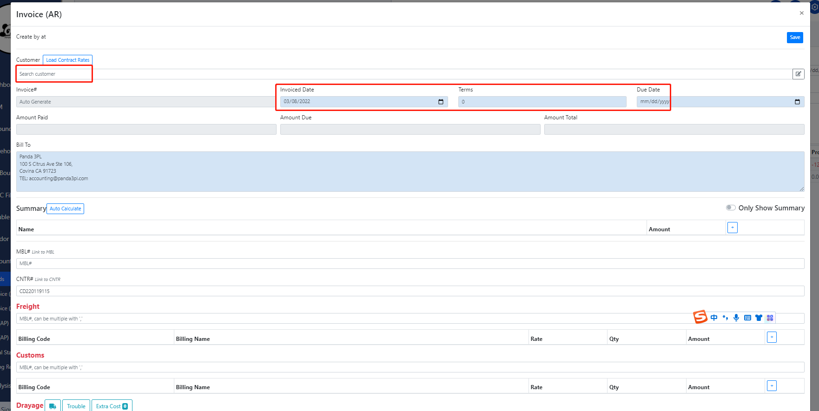
Task: Open the Due Date calendar picker
Action: [797, 102]
